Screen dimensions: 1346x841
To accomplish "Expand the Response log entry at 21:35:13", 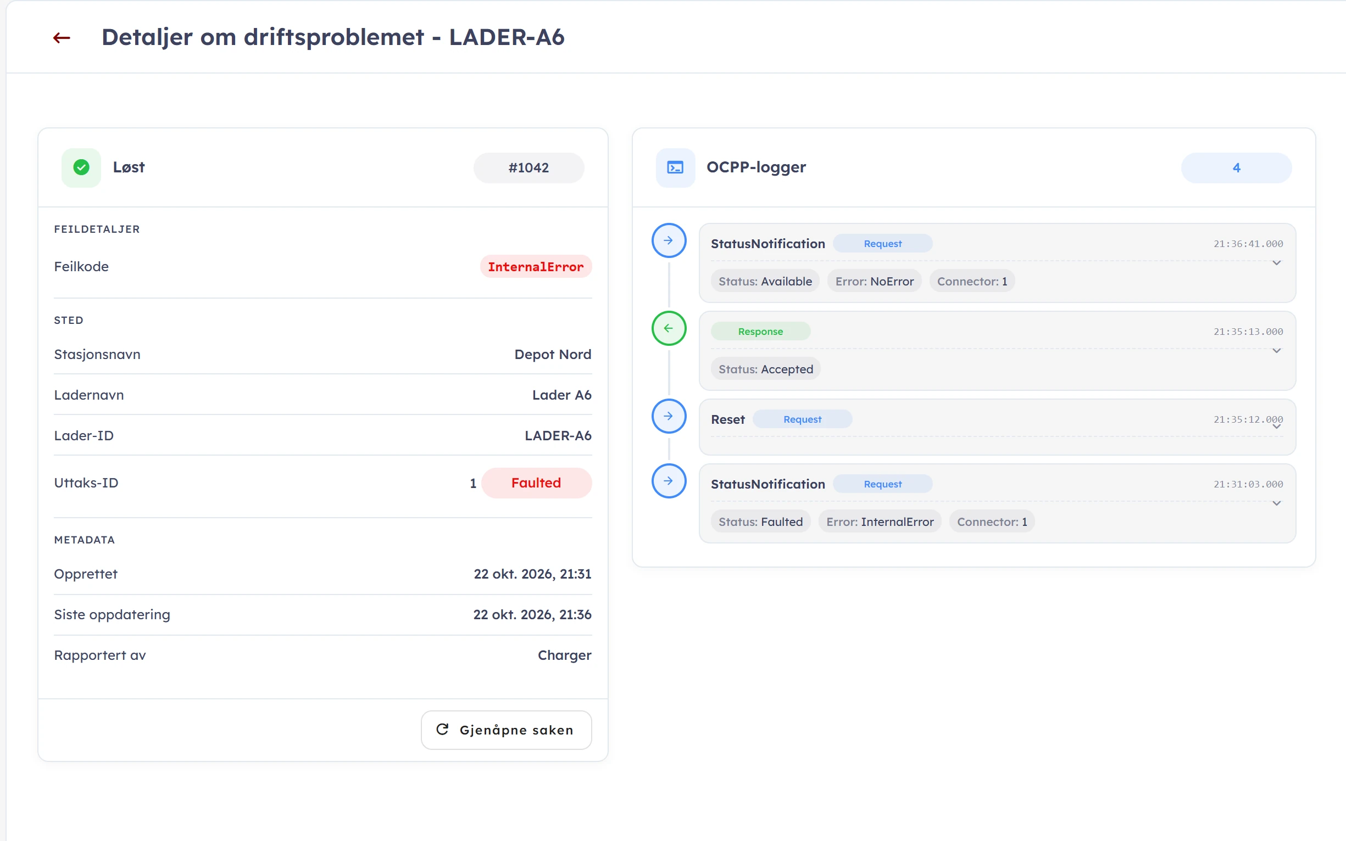I will (x=1276, y=351).
